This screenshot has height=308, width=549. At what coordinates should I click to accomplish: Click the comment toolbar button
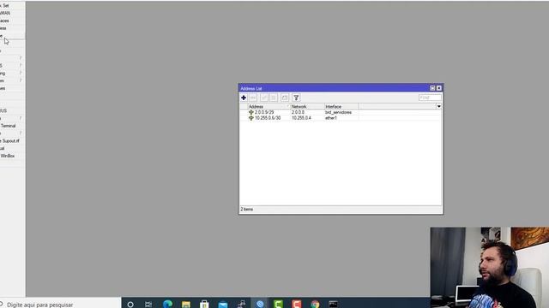(285, 98)
